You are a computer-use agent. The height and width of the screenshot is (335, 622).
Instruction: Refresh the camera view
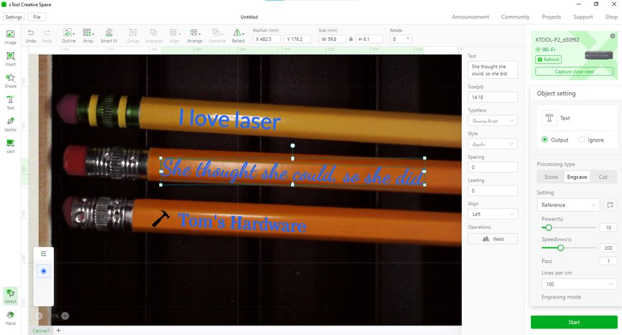pos(548,60)
